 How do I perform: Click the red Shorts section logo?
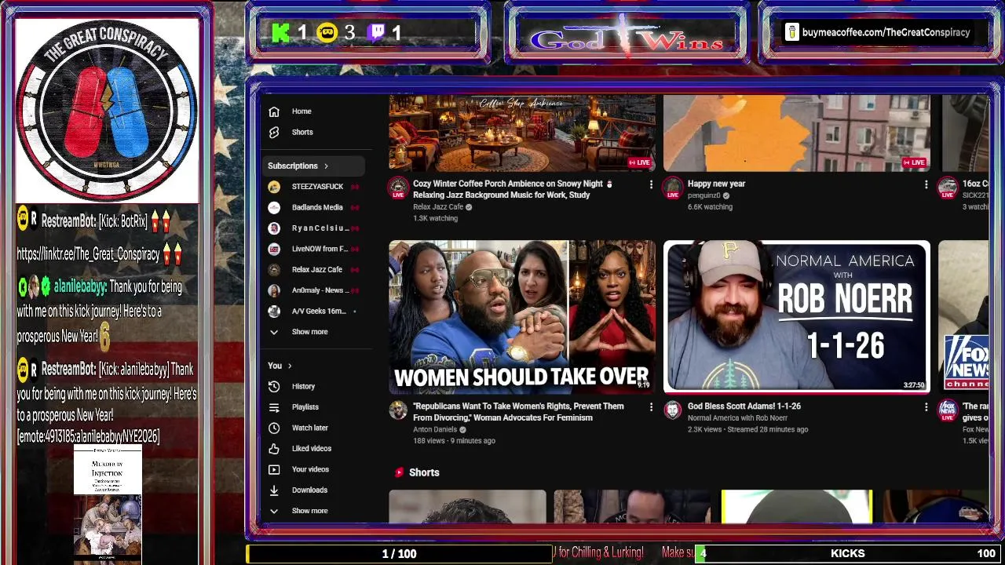(x=399, y=472)
